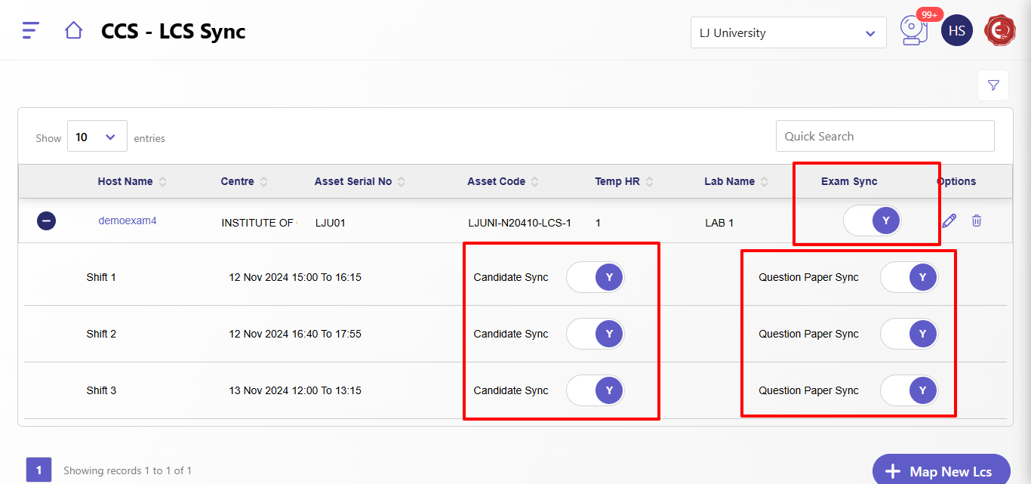
Task: Edit demoexam4 row with pencil icon
Action: (x=949, y=220)
